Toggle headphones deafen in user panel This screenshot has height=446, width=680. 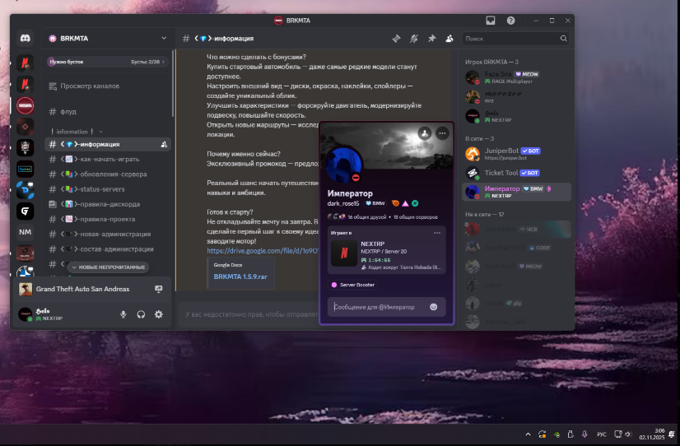pyautogui.click(x=142, y=314)
